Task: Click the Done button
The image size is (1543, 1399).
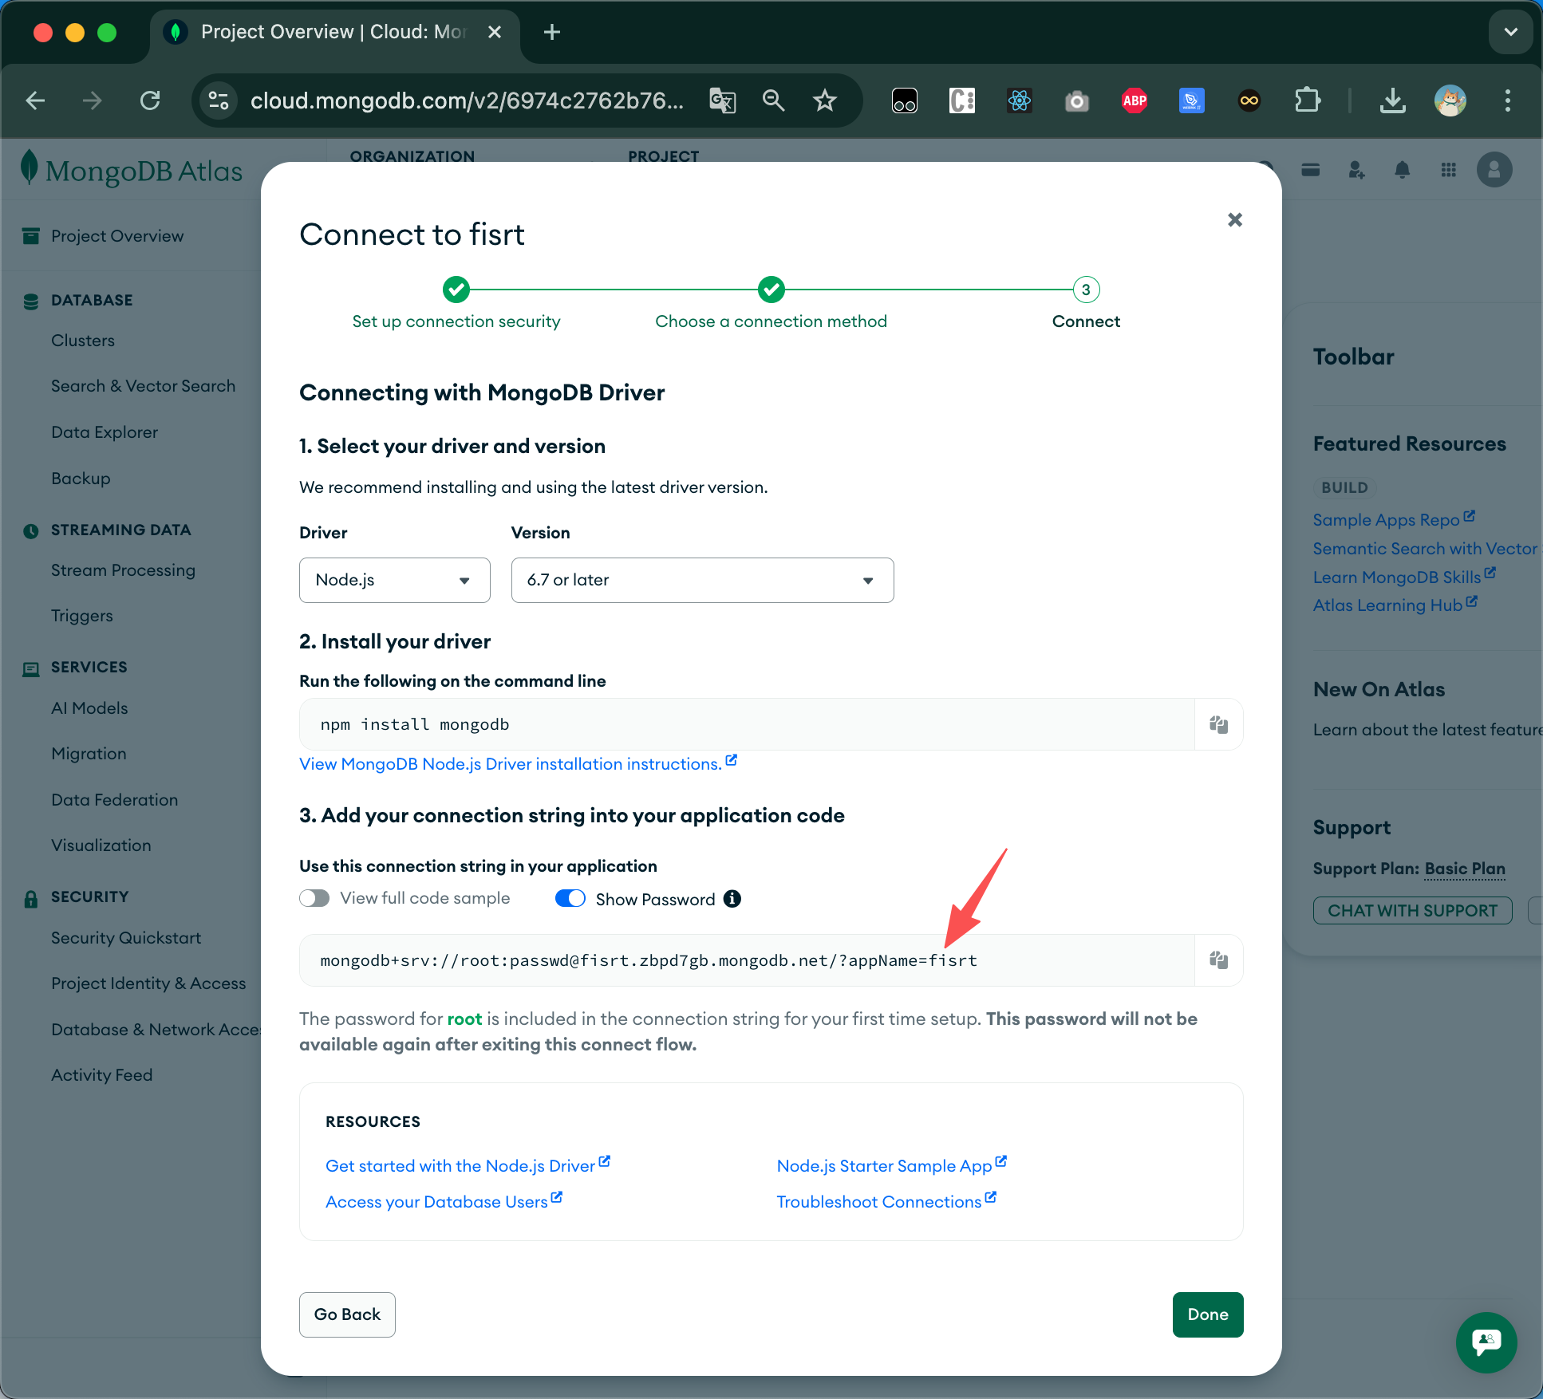Action: tap(1207, 1314)
